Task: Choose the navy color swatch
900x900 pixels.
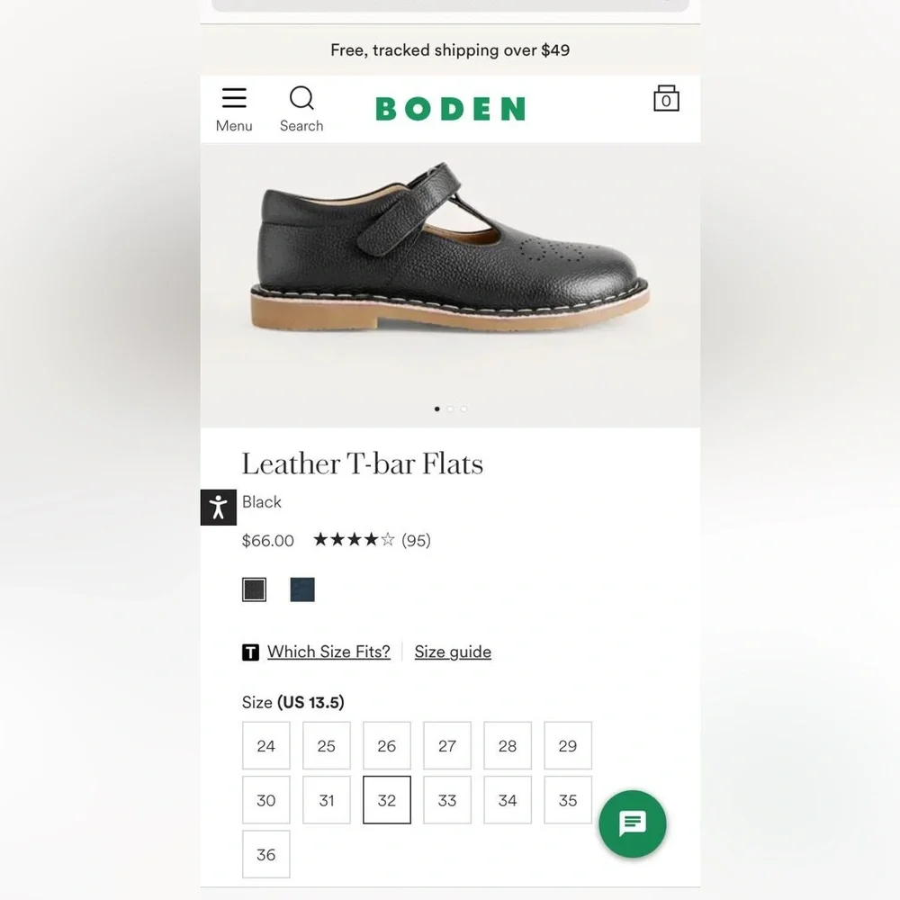Action: tap(302, 589)
